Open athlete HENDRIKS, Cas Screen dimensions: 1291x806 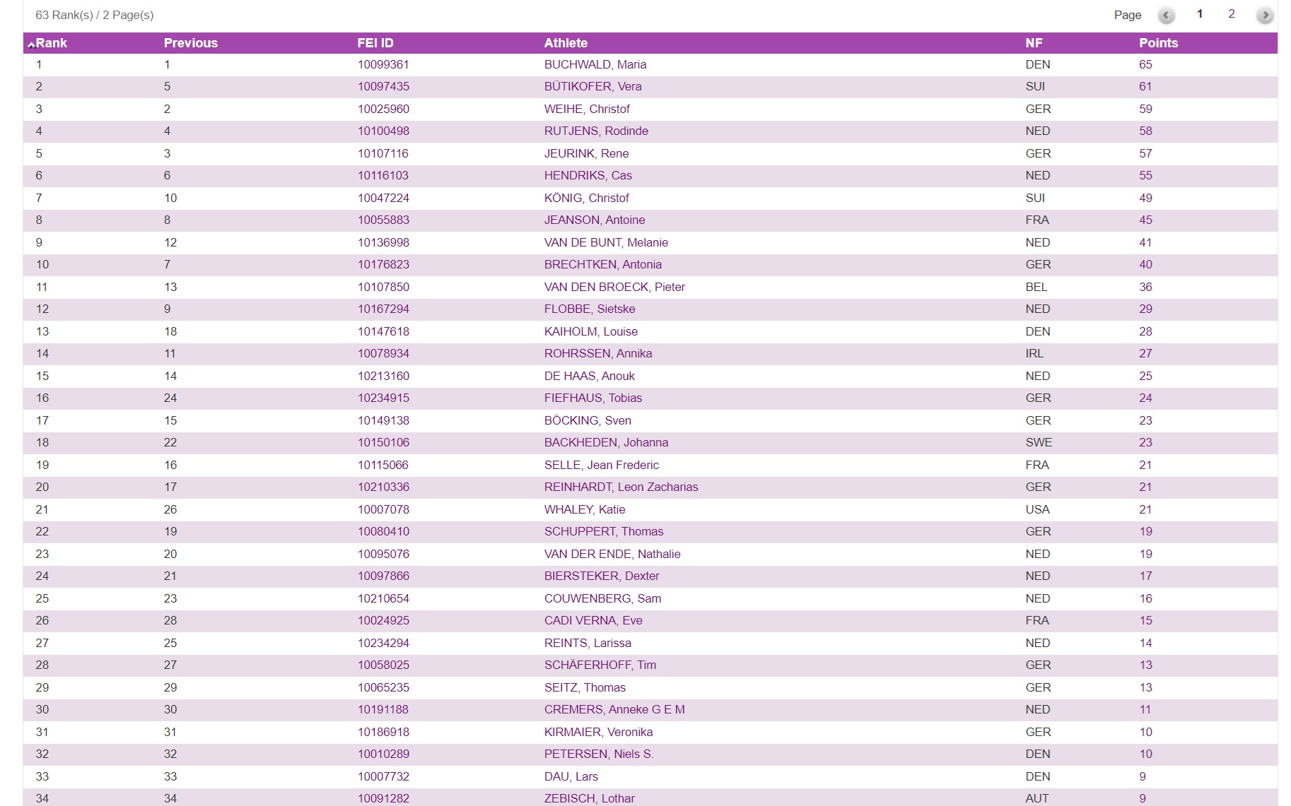588,175
